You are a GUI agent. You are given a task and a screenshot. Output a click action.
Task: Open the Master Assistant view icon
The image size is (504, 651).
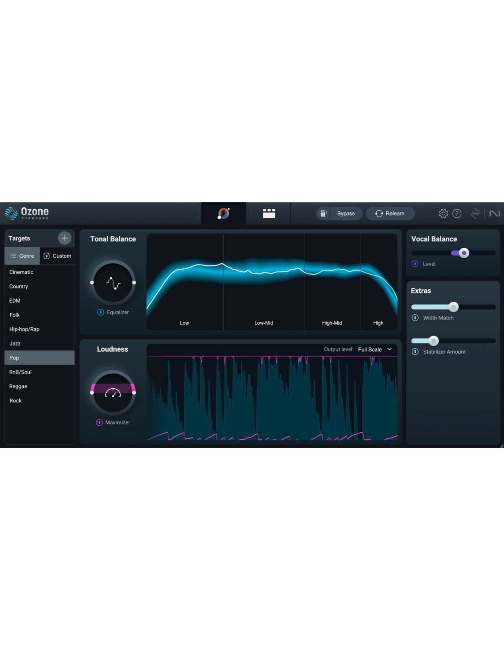(x=224, y=213)
